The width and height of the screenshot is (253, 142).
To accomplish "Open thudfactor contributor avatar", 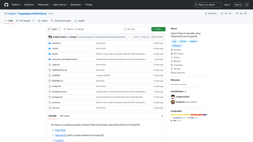I will pos(173,102).
